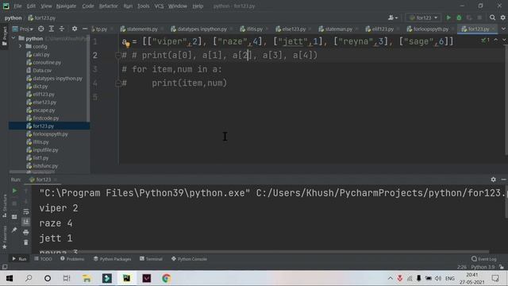Open TODO tool window

tap(43, 259)
